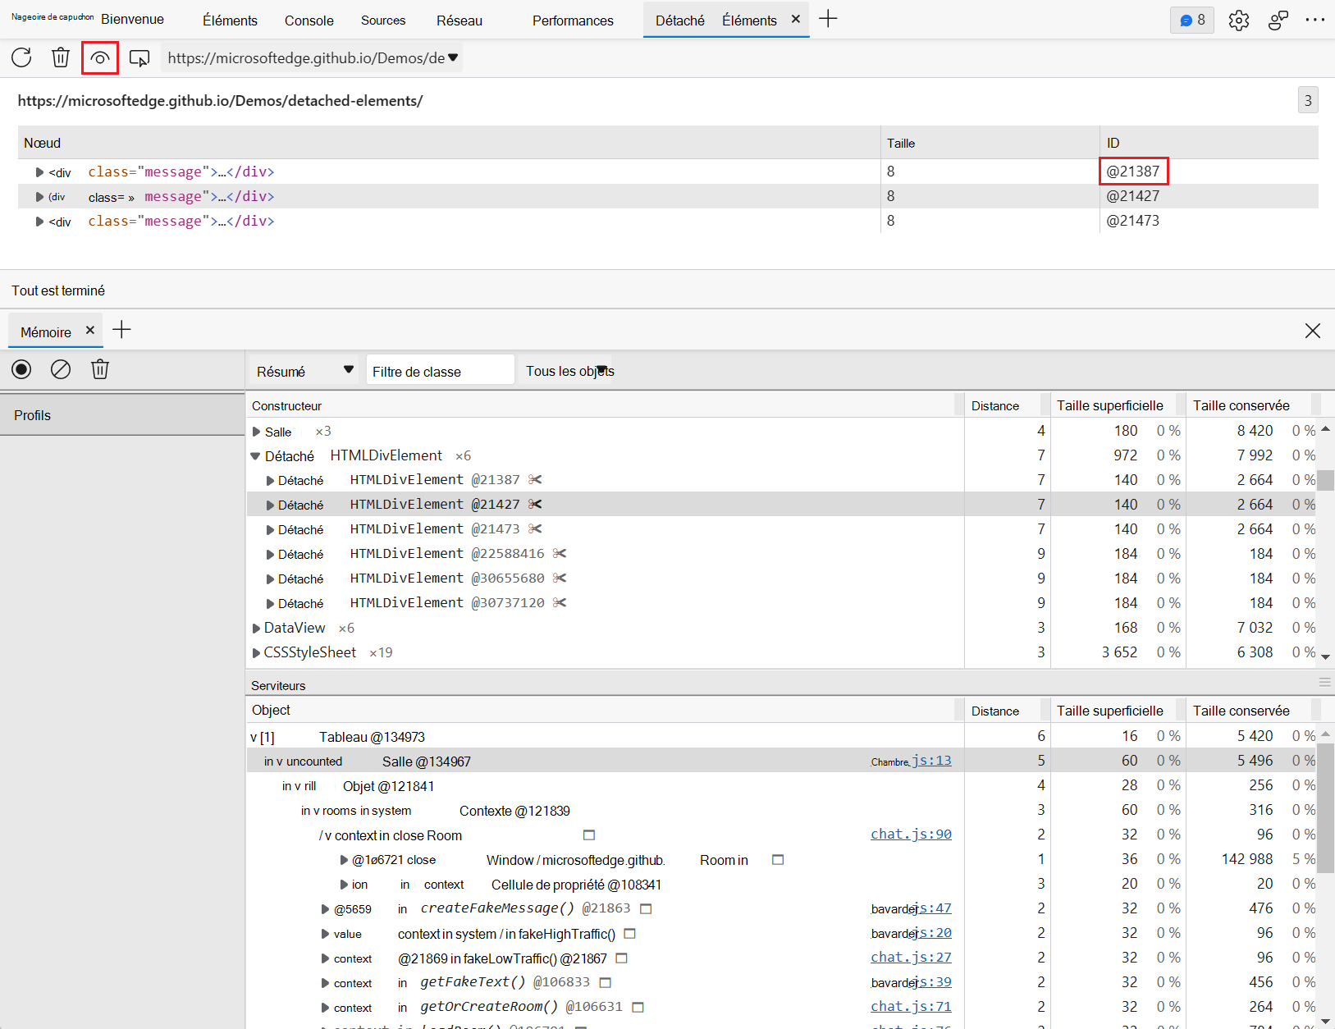Add a drawer tool with plus next to Mémoire
The height and width of the screenshot is (1029, 1335).
pyautogui.click(x=121, y=330)
